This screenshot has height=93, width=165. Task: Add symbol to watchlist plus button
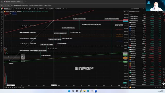pyautogui.click(x=155, y=12)
